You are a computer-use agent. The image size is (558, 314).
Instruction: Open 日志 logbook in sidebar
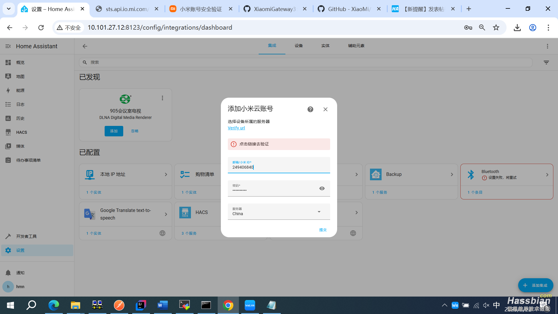tap(37, 104)
